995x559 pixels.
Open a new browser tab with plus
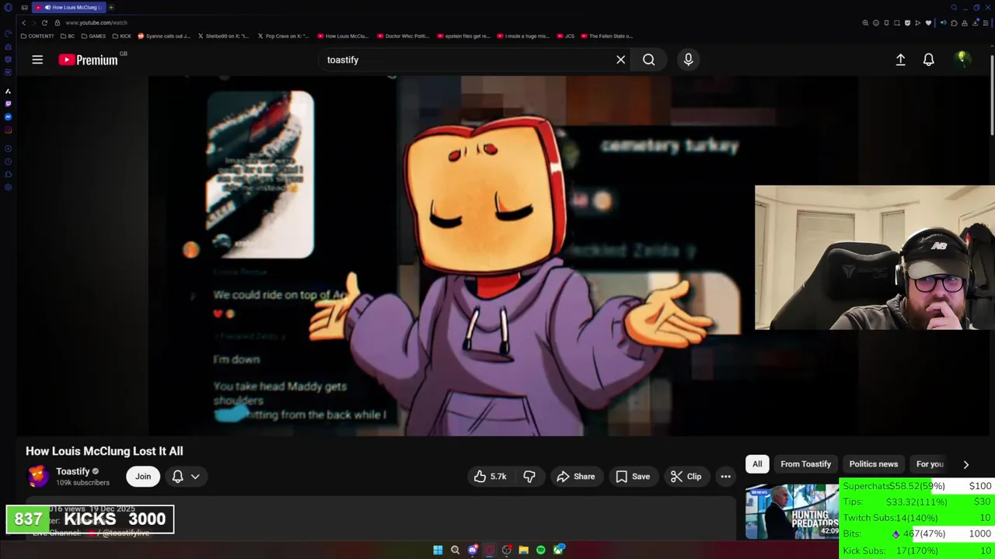[110, 7]
